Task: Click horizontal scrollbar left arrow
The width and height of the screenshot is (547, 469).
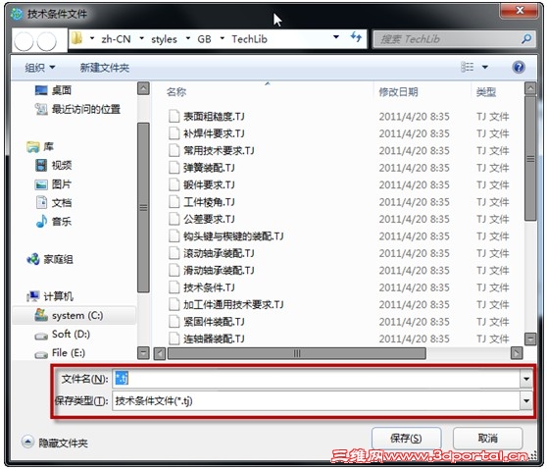Action: click(160, 353)
